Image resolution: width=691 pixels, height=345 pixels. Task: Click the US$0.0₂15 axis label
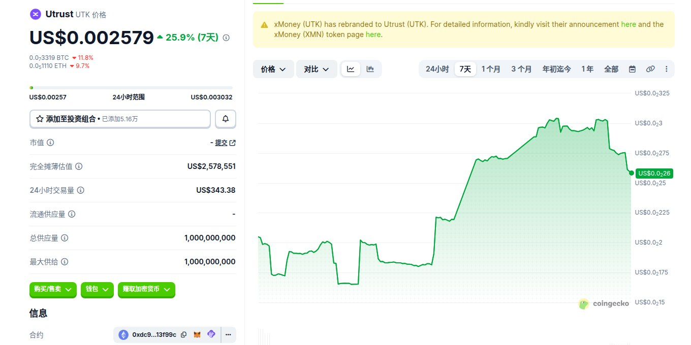(650, 302)
